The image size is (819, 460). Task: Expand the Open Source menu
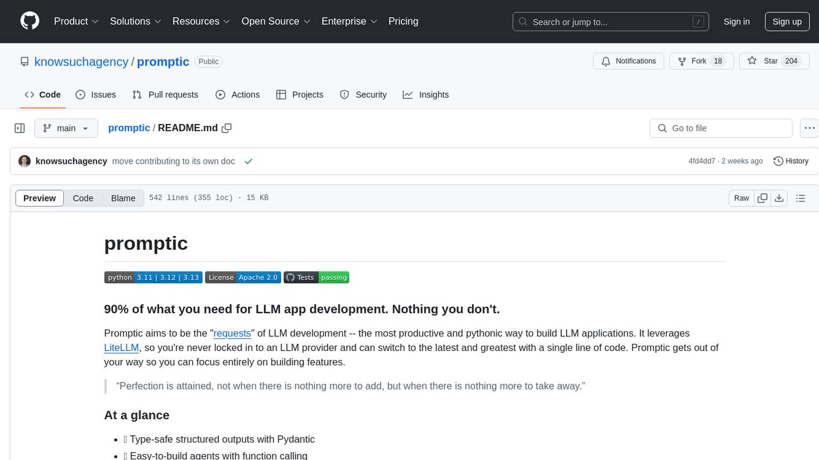(276, 21)
